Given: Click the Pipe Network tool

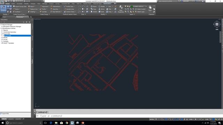Looking at the screenshot, I should pyautogui.click(x=56, y=11).
